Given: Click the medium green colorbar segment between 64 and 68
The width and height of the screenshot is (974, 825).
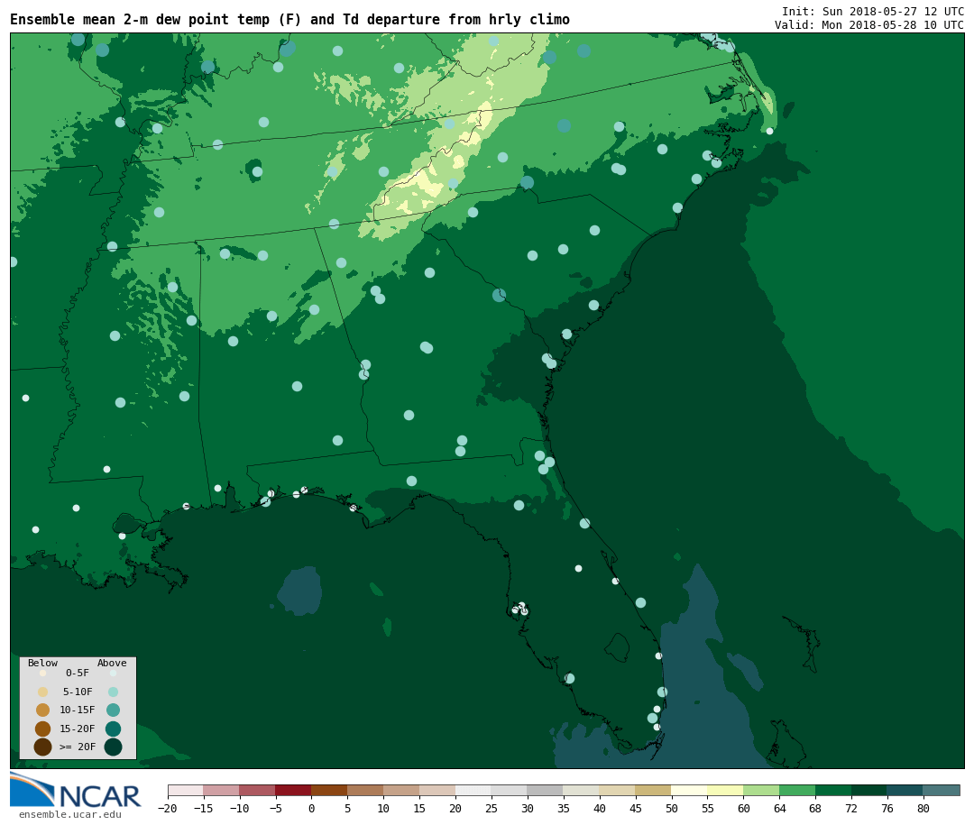Looking at the screenshot, I should click(x=797, y=791).
